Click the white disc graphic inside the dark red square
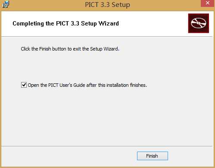 point(199,23)
